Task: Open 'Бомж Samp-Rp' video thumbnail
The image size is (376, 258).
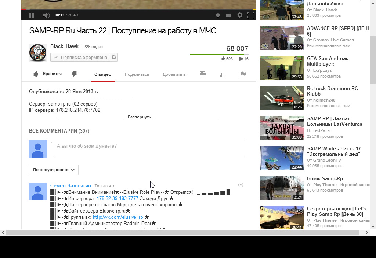Action: coord(282,188)
